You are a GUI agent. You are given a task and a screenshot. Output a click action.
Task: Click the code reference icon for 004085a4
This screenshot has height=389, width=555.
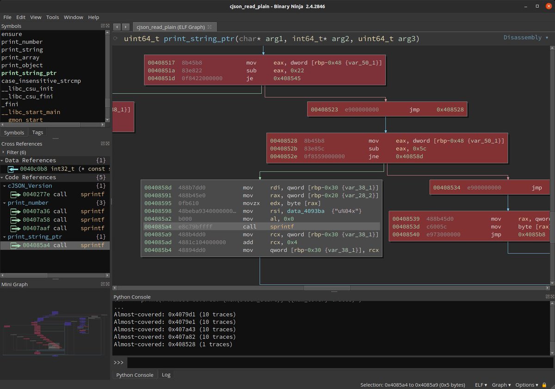(x=16, y=245)
